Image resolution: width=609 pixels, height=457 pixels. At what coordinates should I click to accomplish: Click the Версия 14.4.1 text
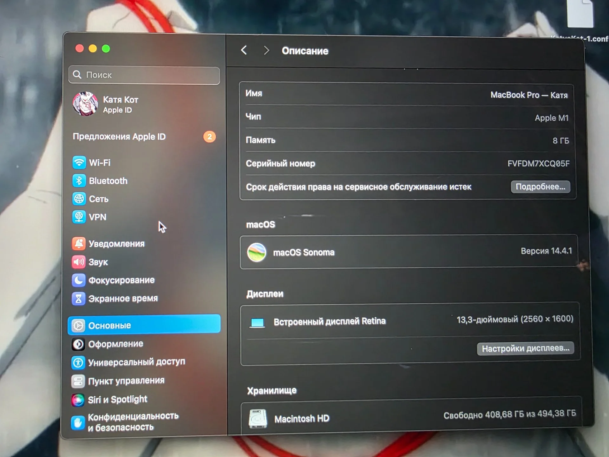coord(547,251)
